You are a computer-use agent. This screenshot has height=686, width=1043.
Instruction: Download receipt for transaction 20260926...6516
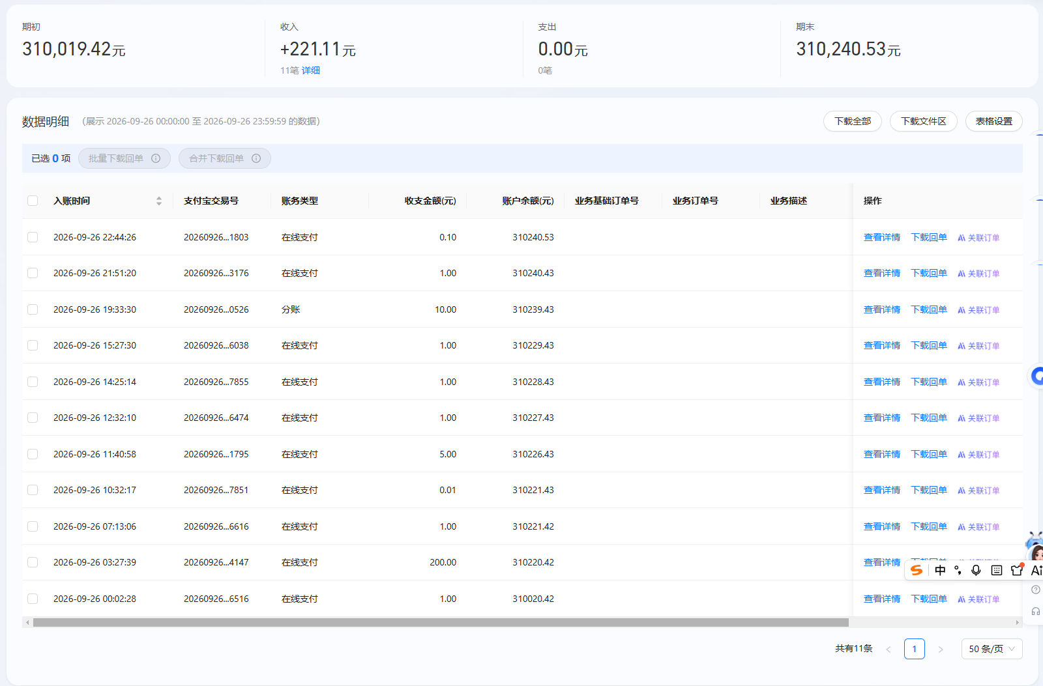click(x=929, y=599)
